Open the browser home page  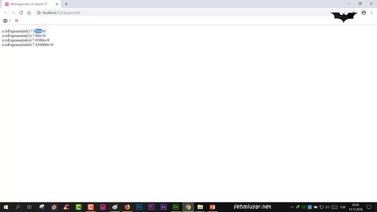click(29, 13)
